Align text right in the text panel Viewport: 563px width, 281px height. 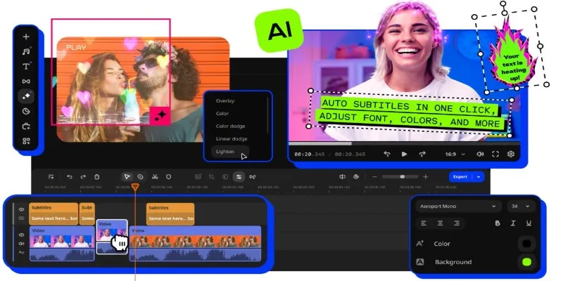(457, 223)
